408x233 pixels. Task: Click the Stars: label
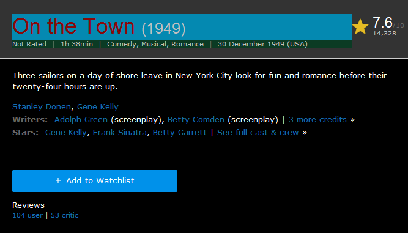25,132
